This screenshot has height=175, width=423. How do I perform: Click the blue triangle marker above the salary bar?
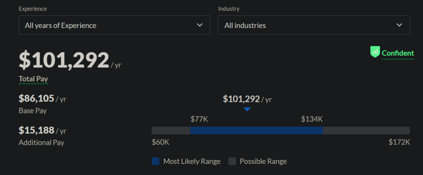pyautogui.click(x=247, y=109)
